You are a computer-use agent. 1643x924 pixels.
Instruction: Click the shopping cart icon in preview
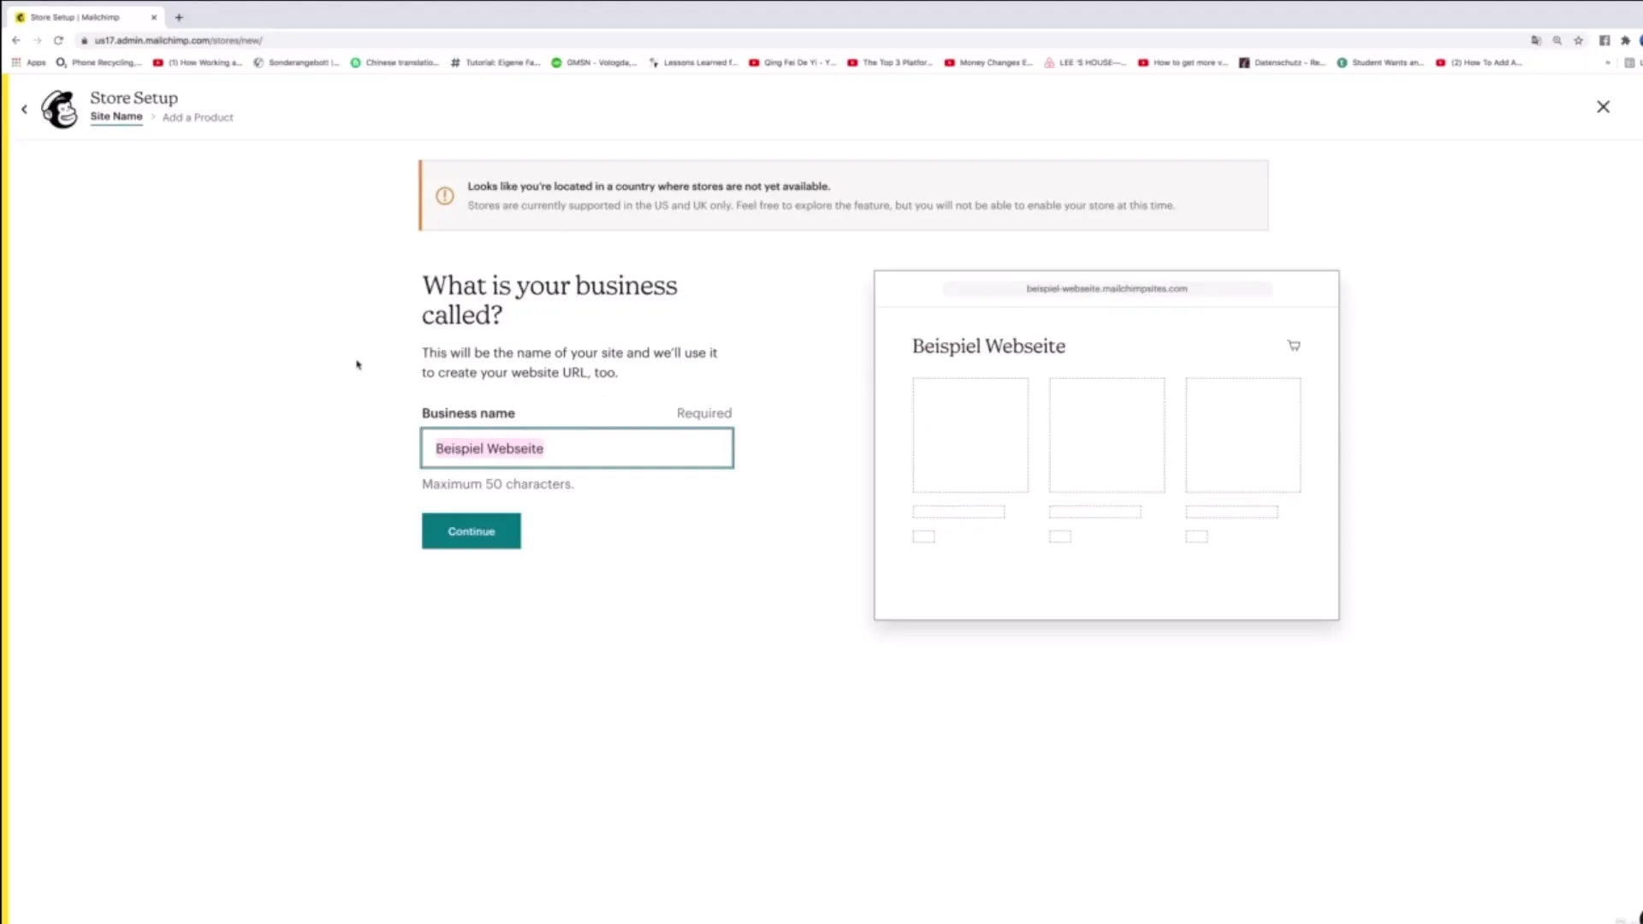(1294, 346)
